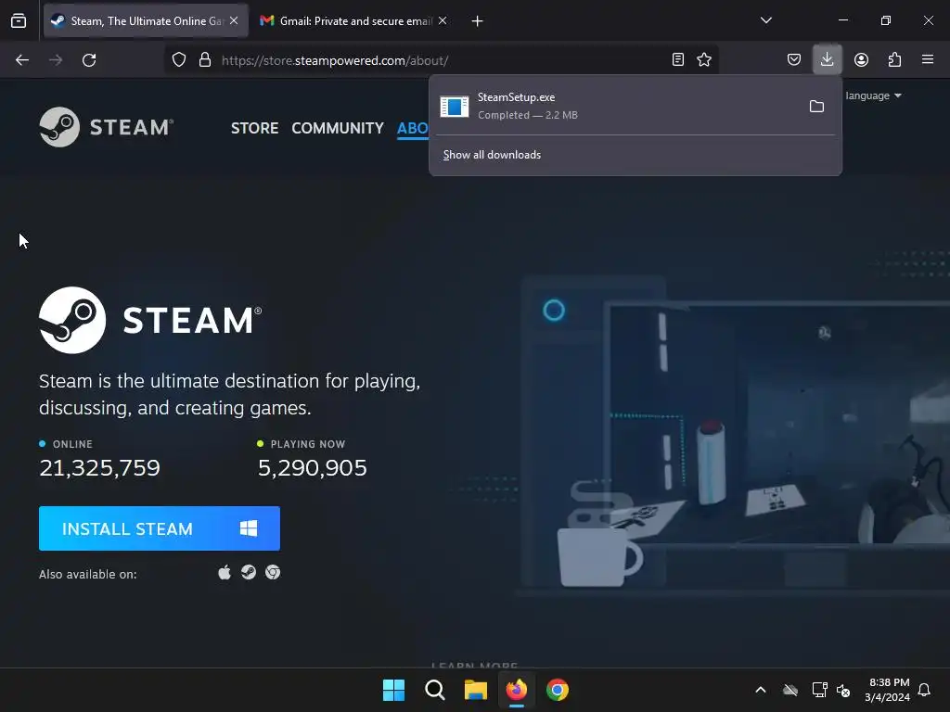Switch to the Gmail tab
The height and width of the screenshot is (712, 950).
[353, 21]
